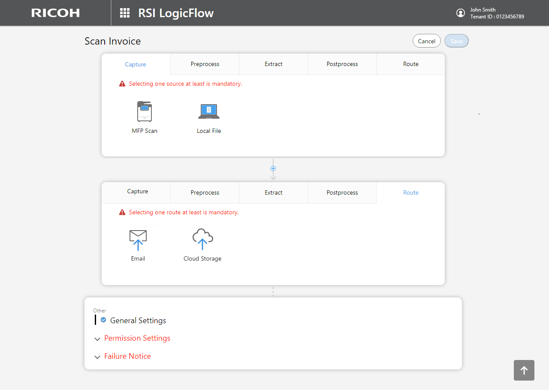Click the plus icon between workflow panels
The width and height of the screenshot is (549, 390).
[x=273, y=168]
